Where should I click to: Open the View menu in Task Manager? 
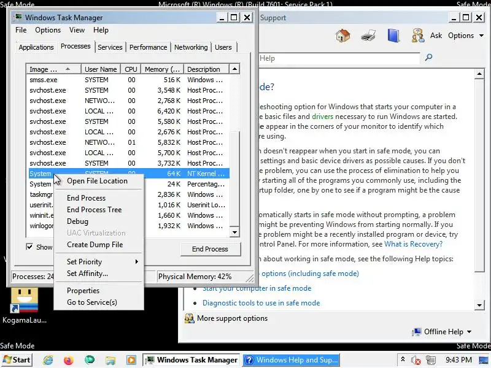tap(77, 30)
